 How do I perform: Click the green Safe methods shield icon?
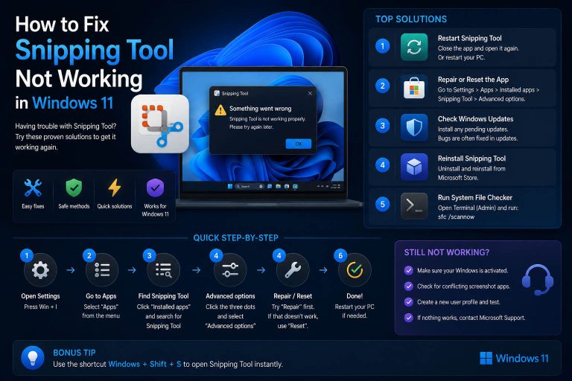point(74,188)
